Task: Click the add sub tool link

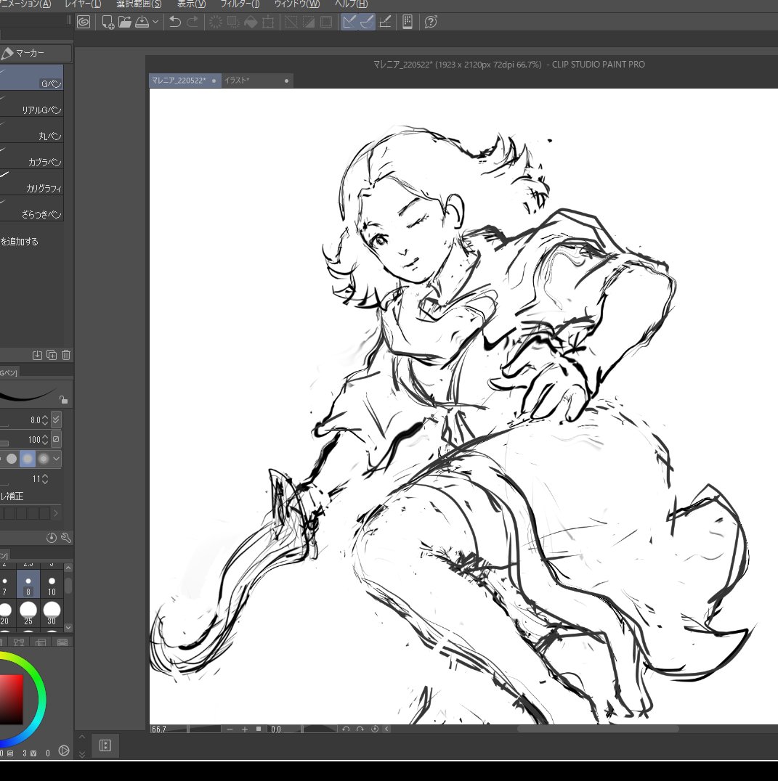Action: tap(20, 242)
